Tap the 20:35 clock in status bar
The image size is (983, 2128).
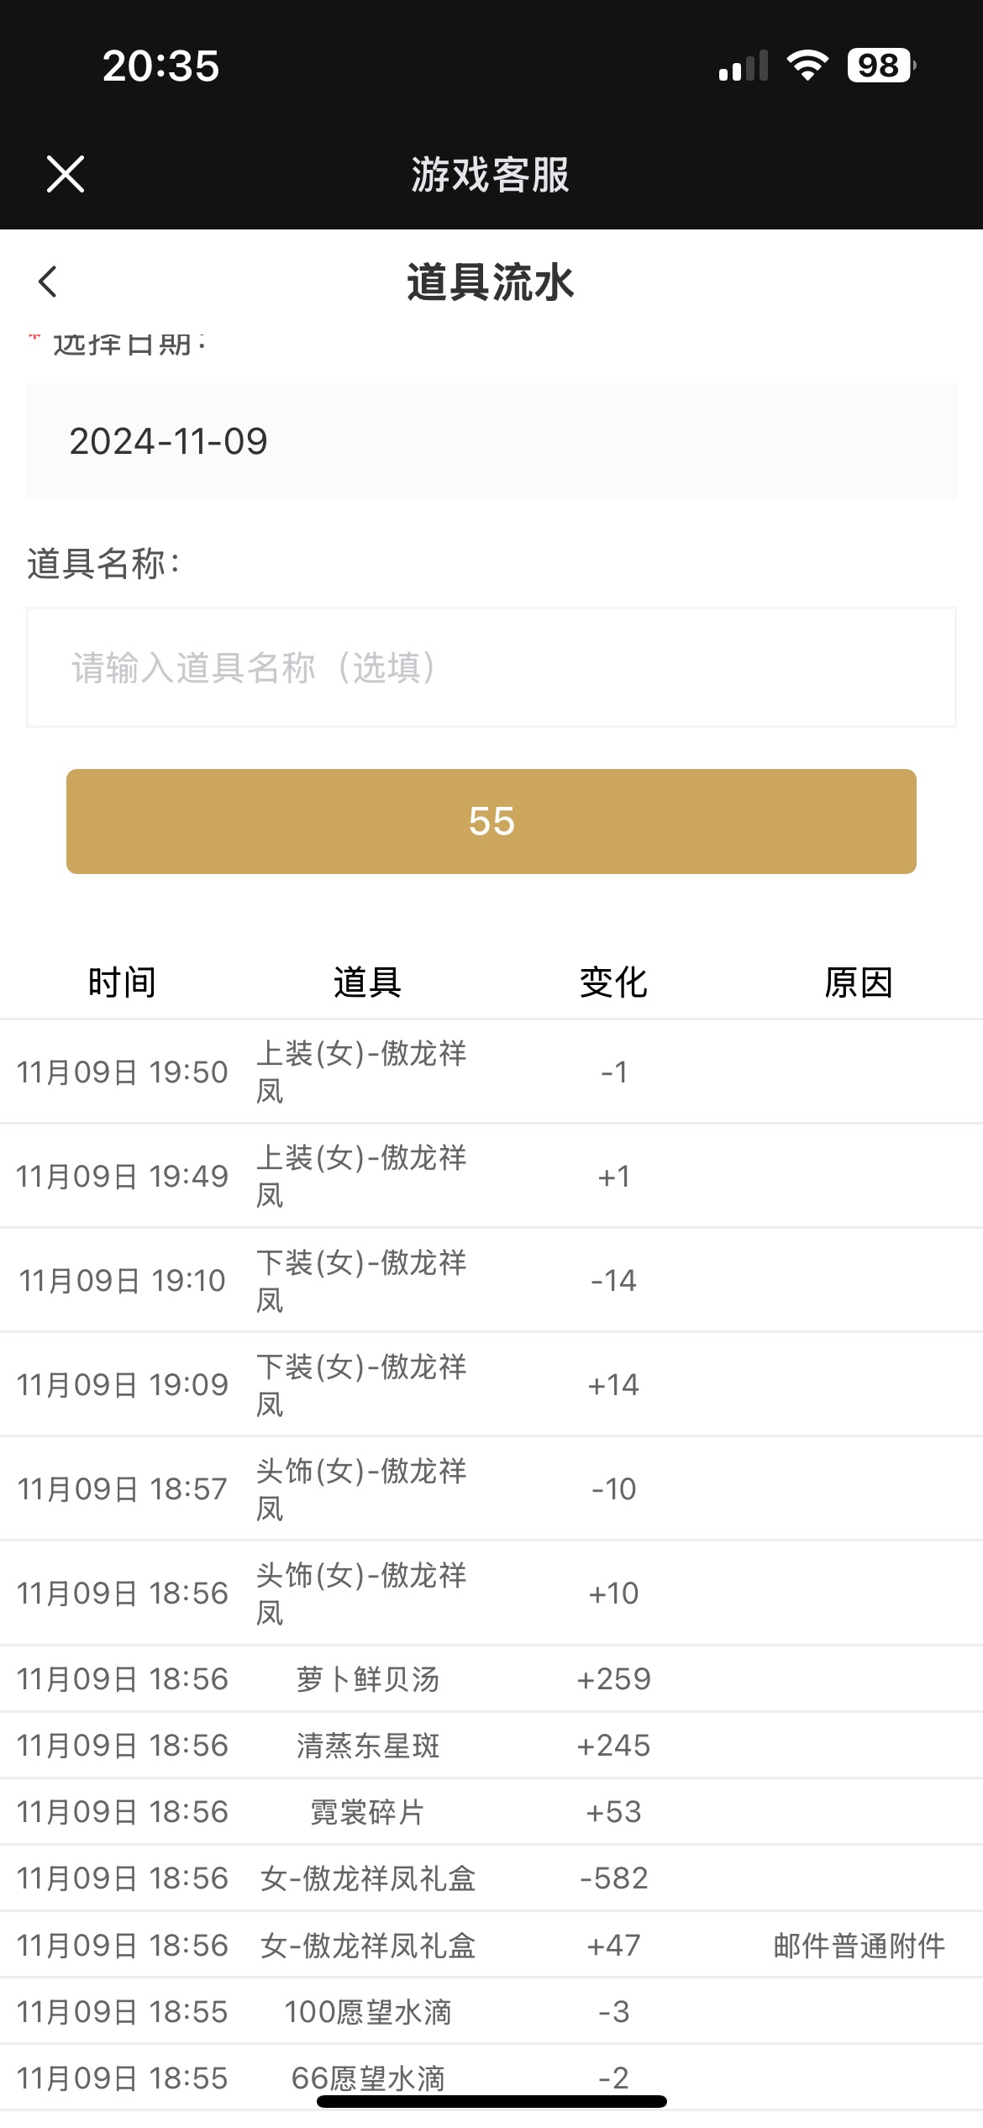point(160,66)
